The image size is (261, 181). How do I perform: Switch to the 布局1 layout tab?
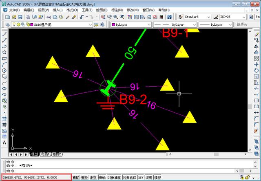[44, 154]
